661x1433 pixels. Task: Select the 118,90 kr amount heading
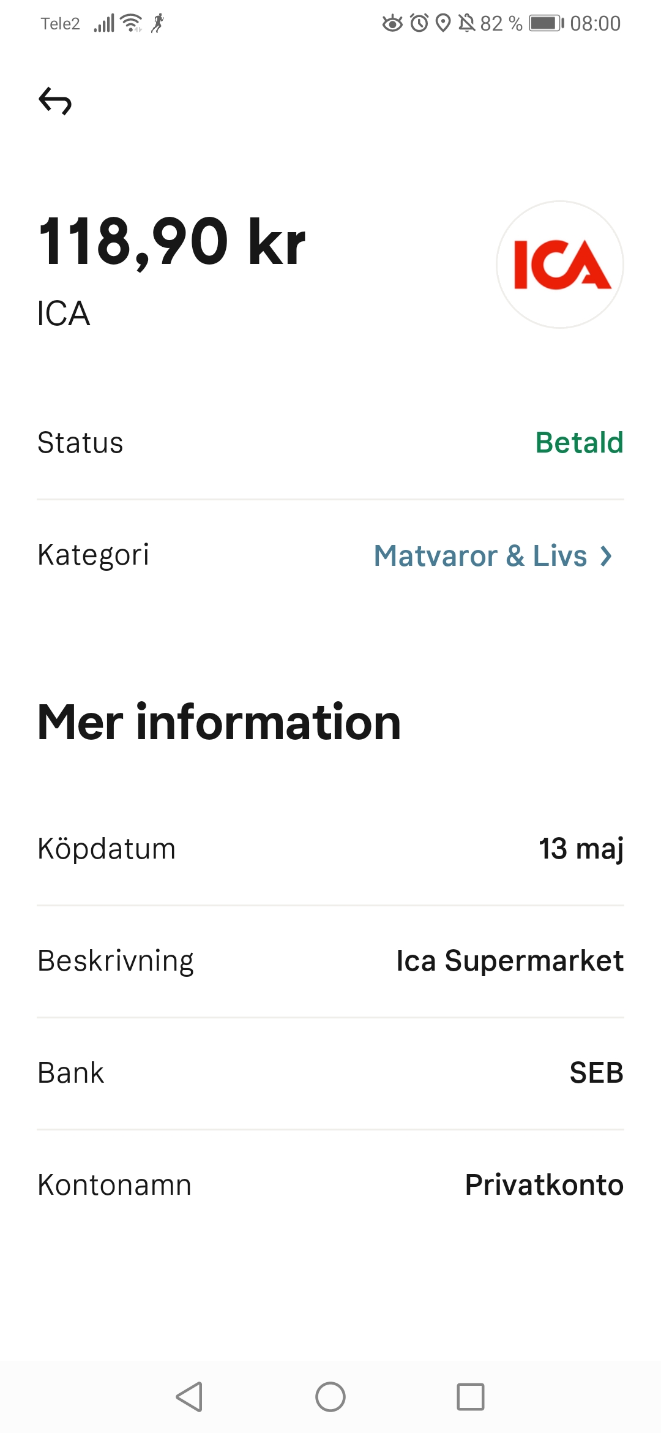click(x=172, y=243)
